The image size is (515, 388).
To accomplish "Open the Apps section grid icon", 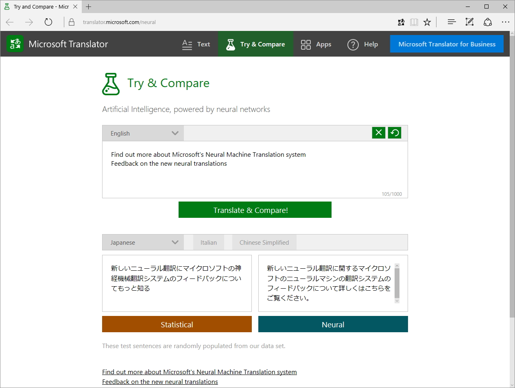I will pos(306,44).
